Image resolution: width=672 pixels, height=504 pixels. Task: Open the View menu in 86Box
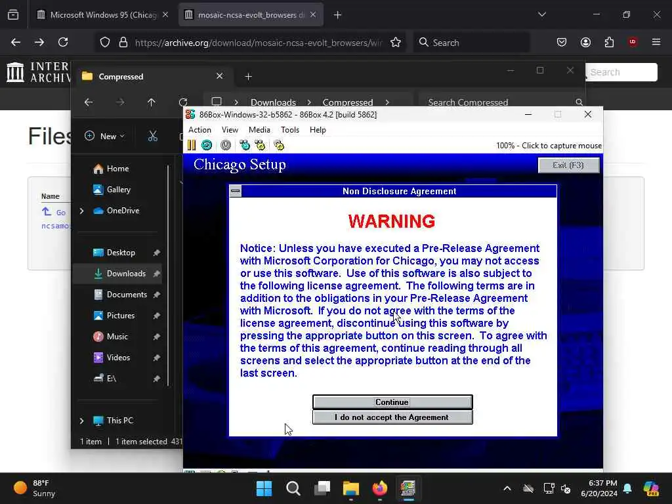point(230,130)
